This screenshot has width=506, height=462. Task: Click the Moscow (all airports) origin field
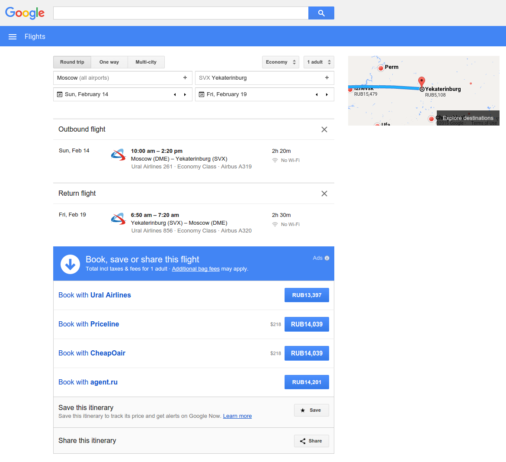pyautogui.click(x=123, y=78)
